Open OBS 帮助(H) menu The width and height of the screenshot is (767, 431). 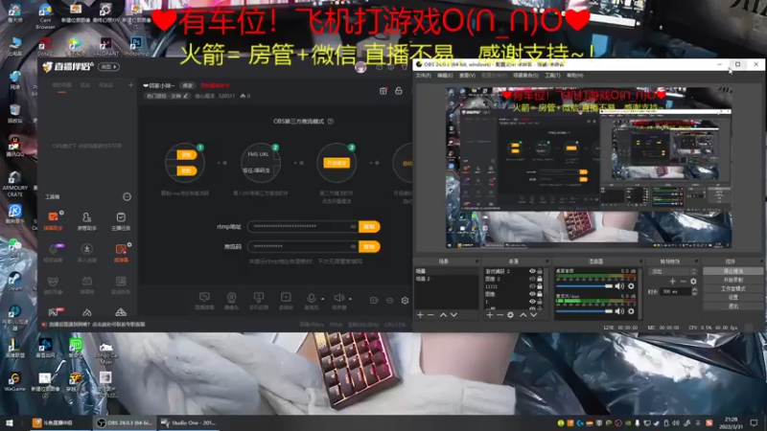(x=574, y=76)
